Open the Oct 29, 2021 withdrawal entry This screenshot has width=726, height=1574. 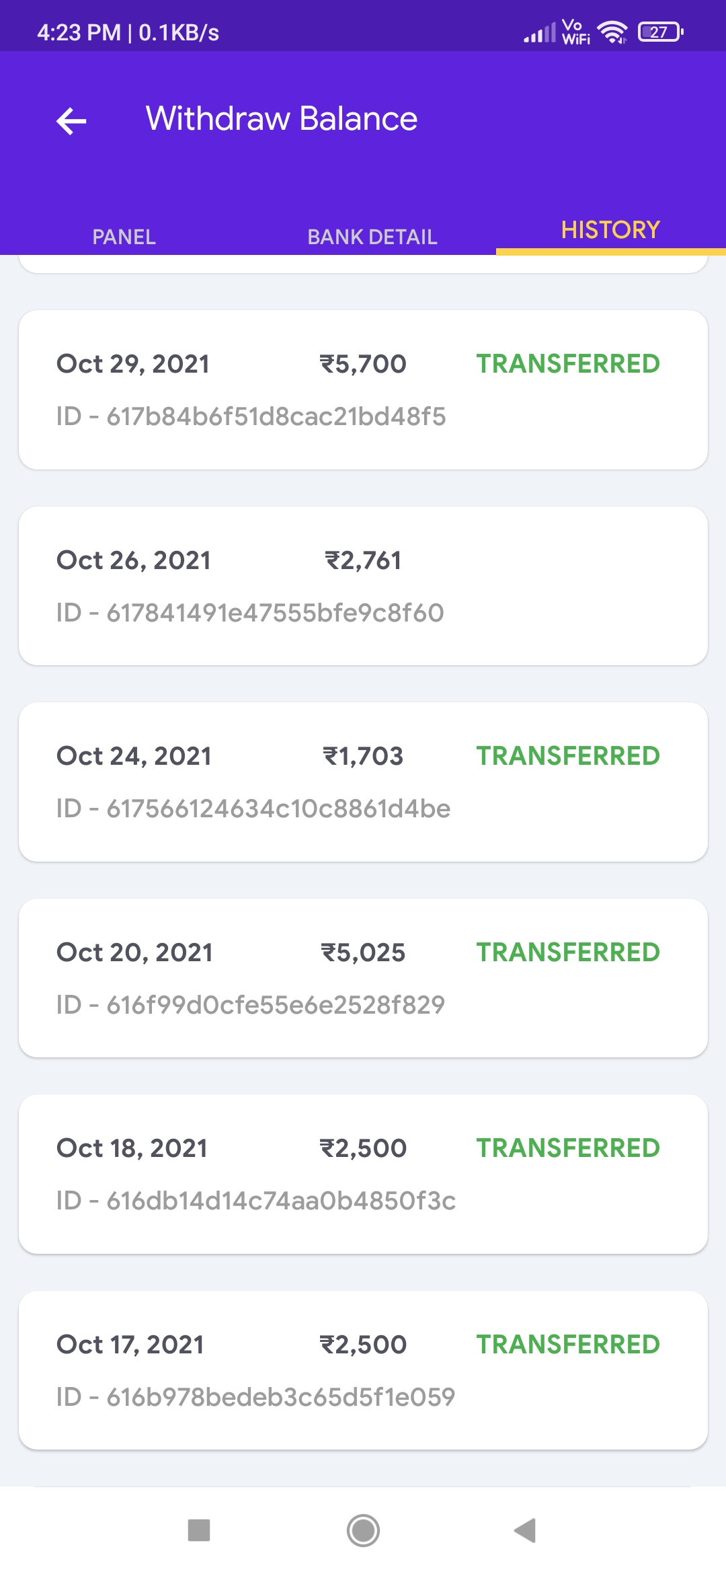(x=363, y=389)
